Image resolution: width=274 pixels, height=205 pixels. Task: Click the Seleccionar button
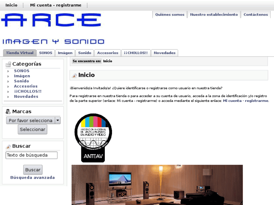tap(32, 129)
